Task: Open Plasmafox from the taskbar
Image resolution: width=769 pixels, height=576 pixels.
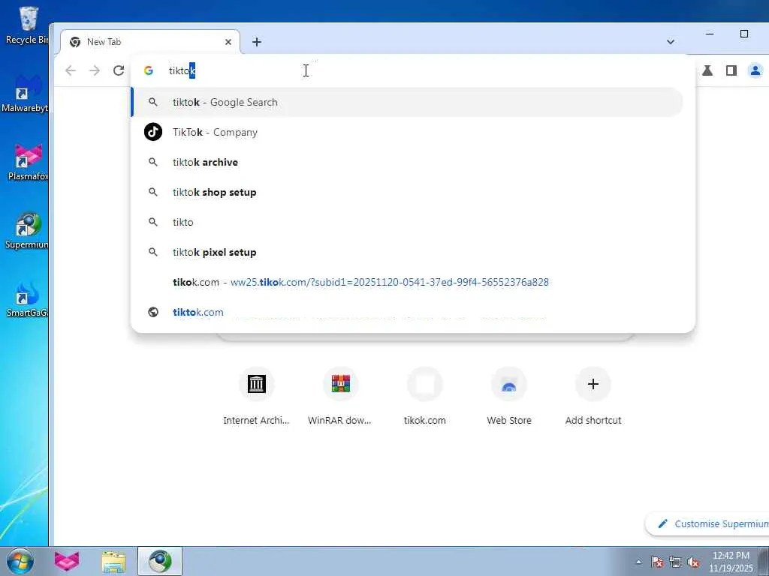Action: point(67,561)
